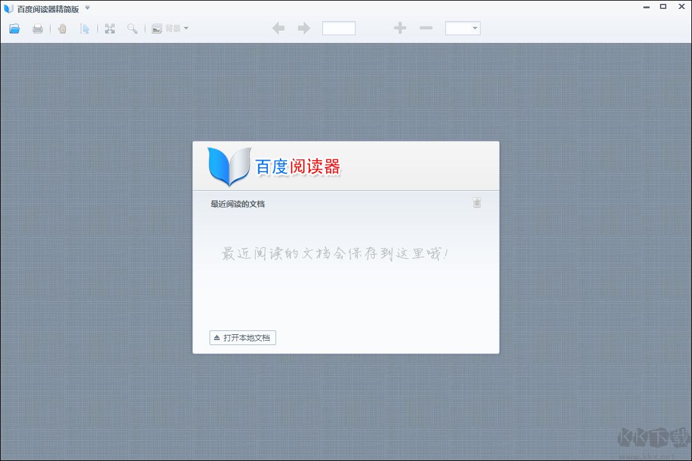Close the reader window

pos(681,6)
